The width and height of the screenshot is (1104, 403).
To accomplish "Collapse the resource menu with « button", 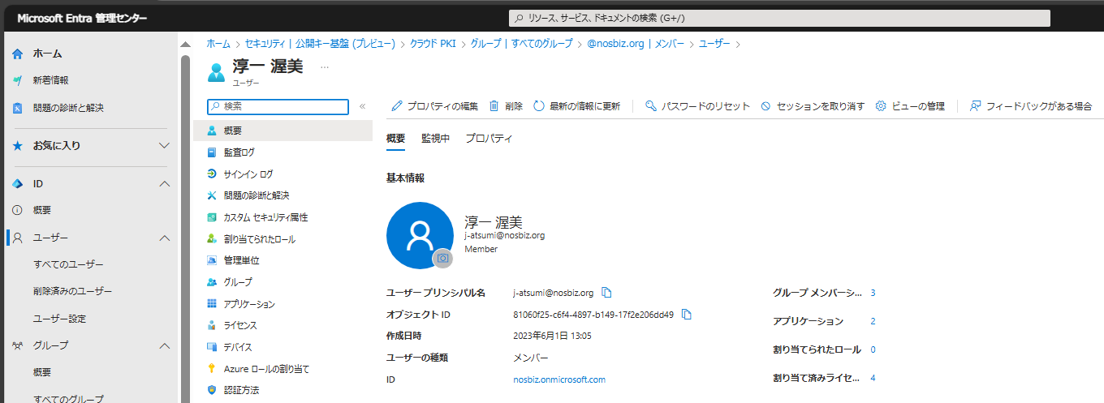I will (x=362, y=106).
